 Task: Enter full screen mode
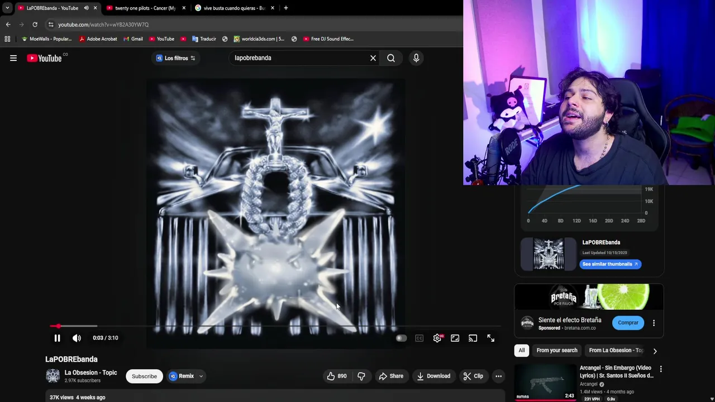[x=491, y=338]
